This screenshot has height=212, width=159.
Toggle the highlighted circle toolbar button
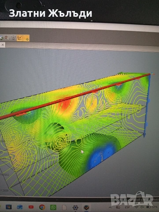point(26,38)
